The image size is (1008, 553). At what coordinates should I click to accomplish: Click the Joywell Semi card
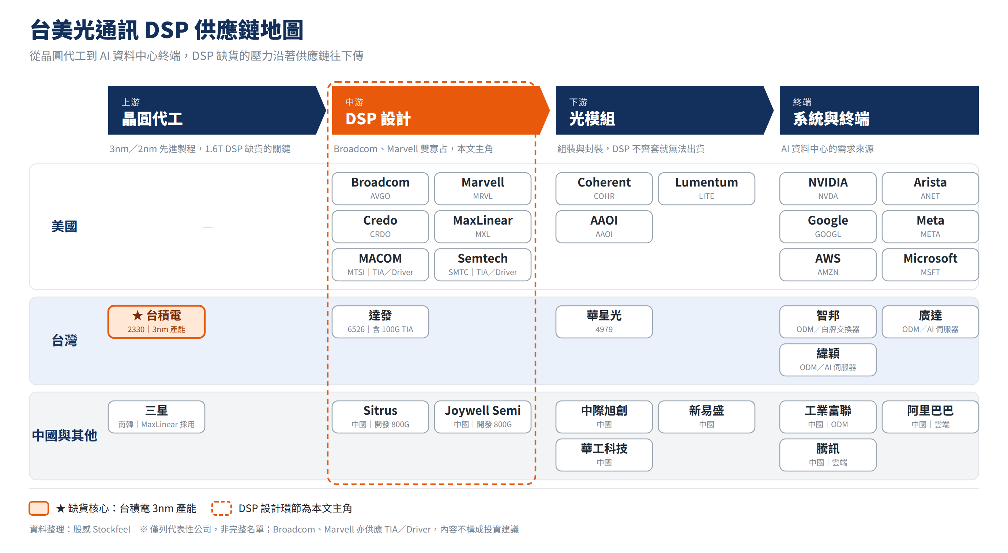pyautogui.click(x=482, y=417)
